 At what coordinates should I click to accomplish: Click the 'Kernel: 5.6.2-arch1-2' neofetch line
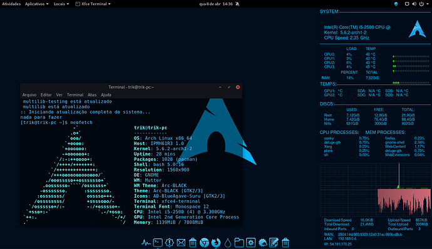click(163, 148)
